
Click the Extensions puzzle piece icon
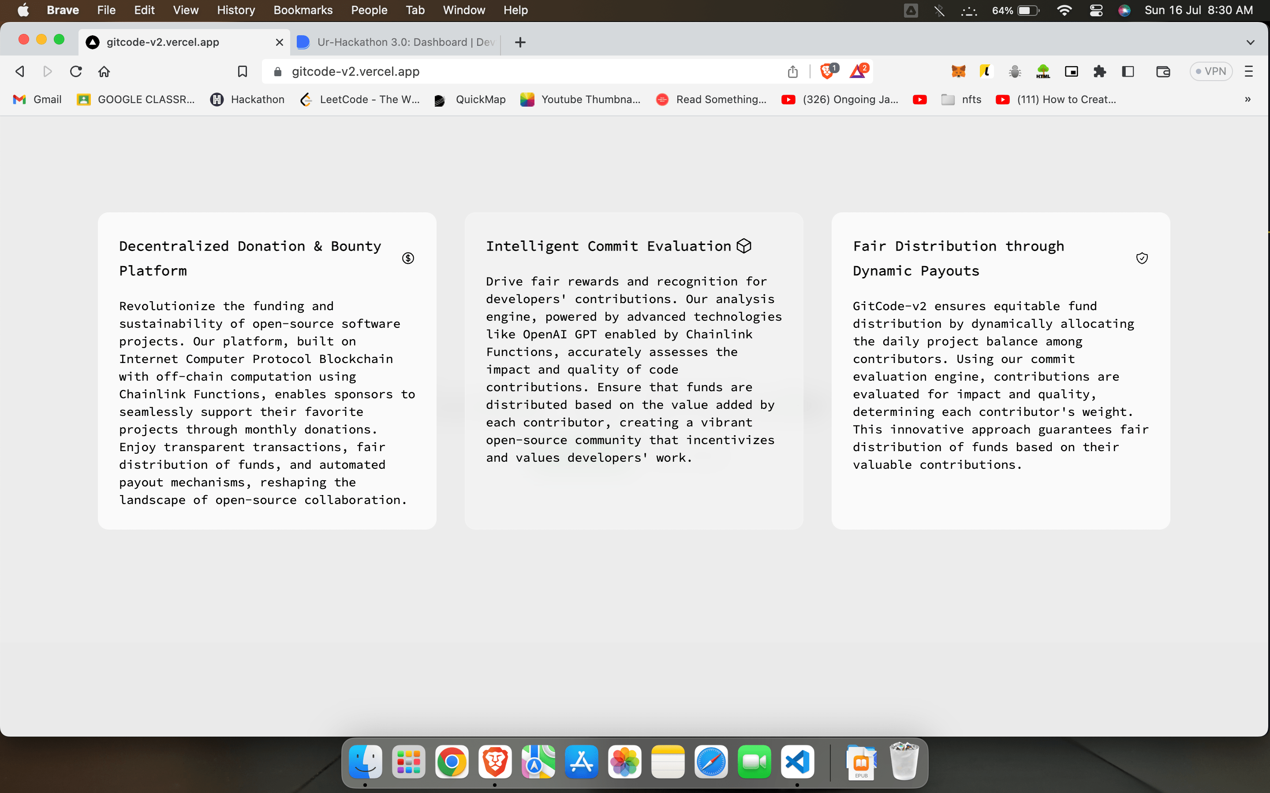[1099, 71]
